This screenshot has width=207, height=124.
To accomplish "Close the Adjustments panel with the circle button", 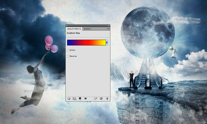I will pos(67,26).
